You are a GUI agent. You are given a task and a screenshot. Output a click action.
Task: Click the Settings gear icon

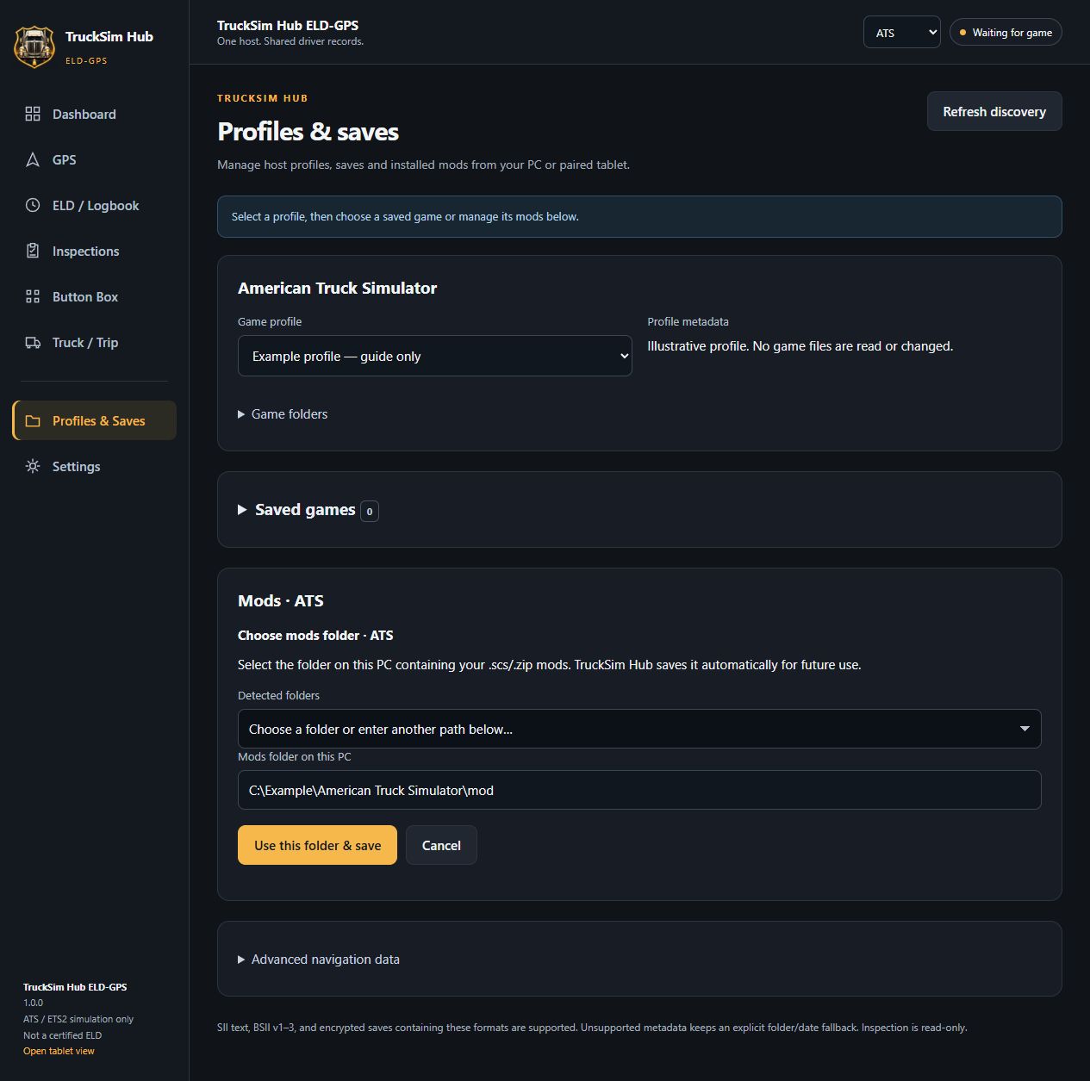(x=33, y=466)
